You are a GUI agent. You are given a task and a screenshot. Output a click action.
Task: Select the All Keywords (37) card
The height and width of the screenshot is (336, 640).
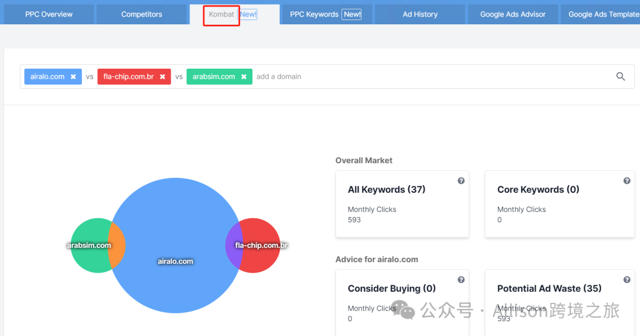pyautogui.click(x=402, y=204)
